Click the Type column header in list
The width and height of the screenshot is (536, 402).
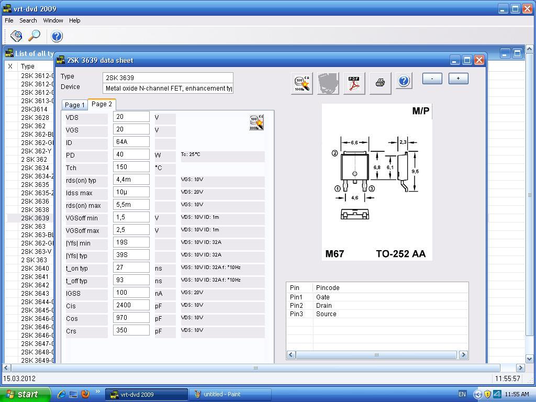(28, 66)
